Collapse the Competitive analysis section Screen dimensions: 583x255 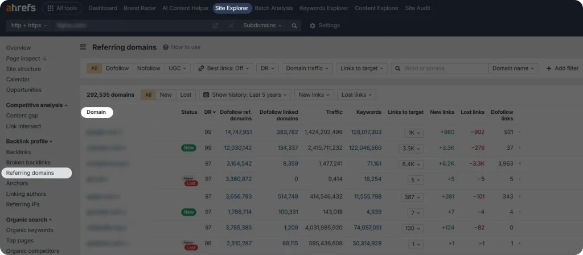tap(37, 105)
